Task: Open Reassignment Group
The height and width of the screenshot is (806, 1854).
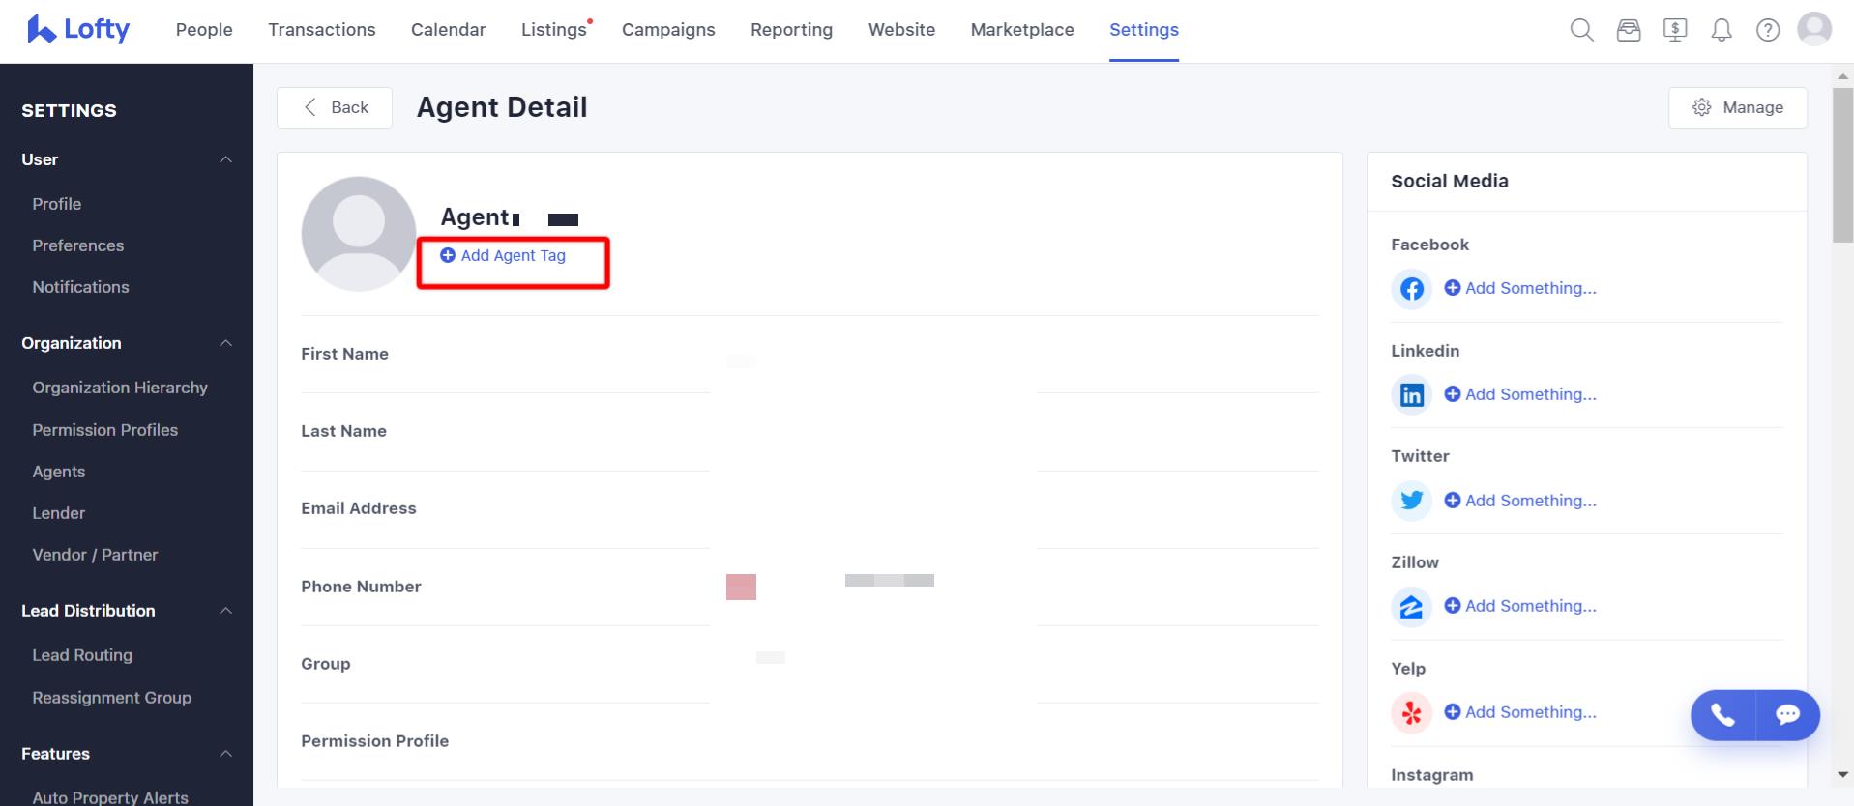Action: (112, 698)
